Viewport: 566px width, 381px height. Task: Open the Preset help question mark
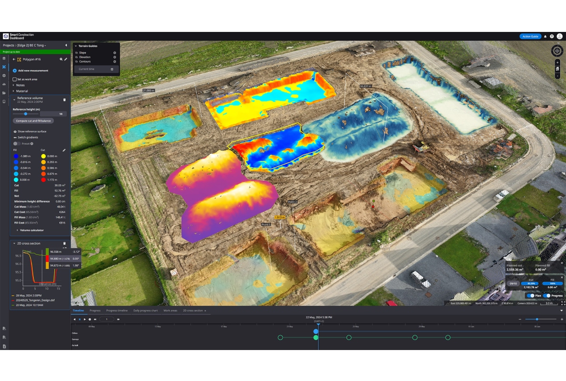coord(32,144)
